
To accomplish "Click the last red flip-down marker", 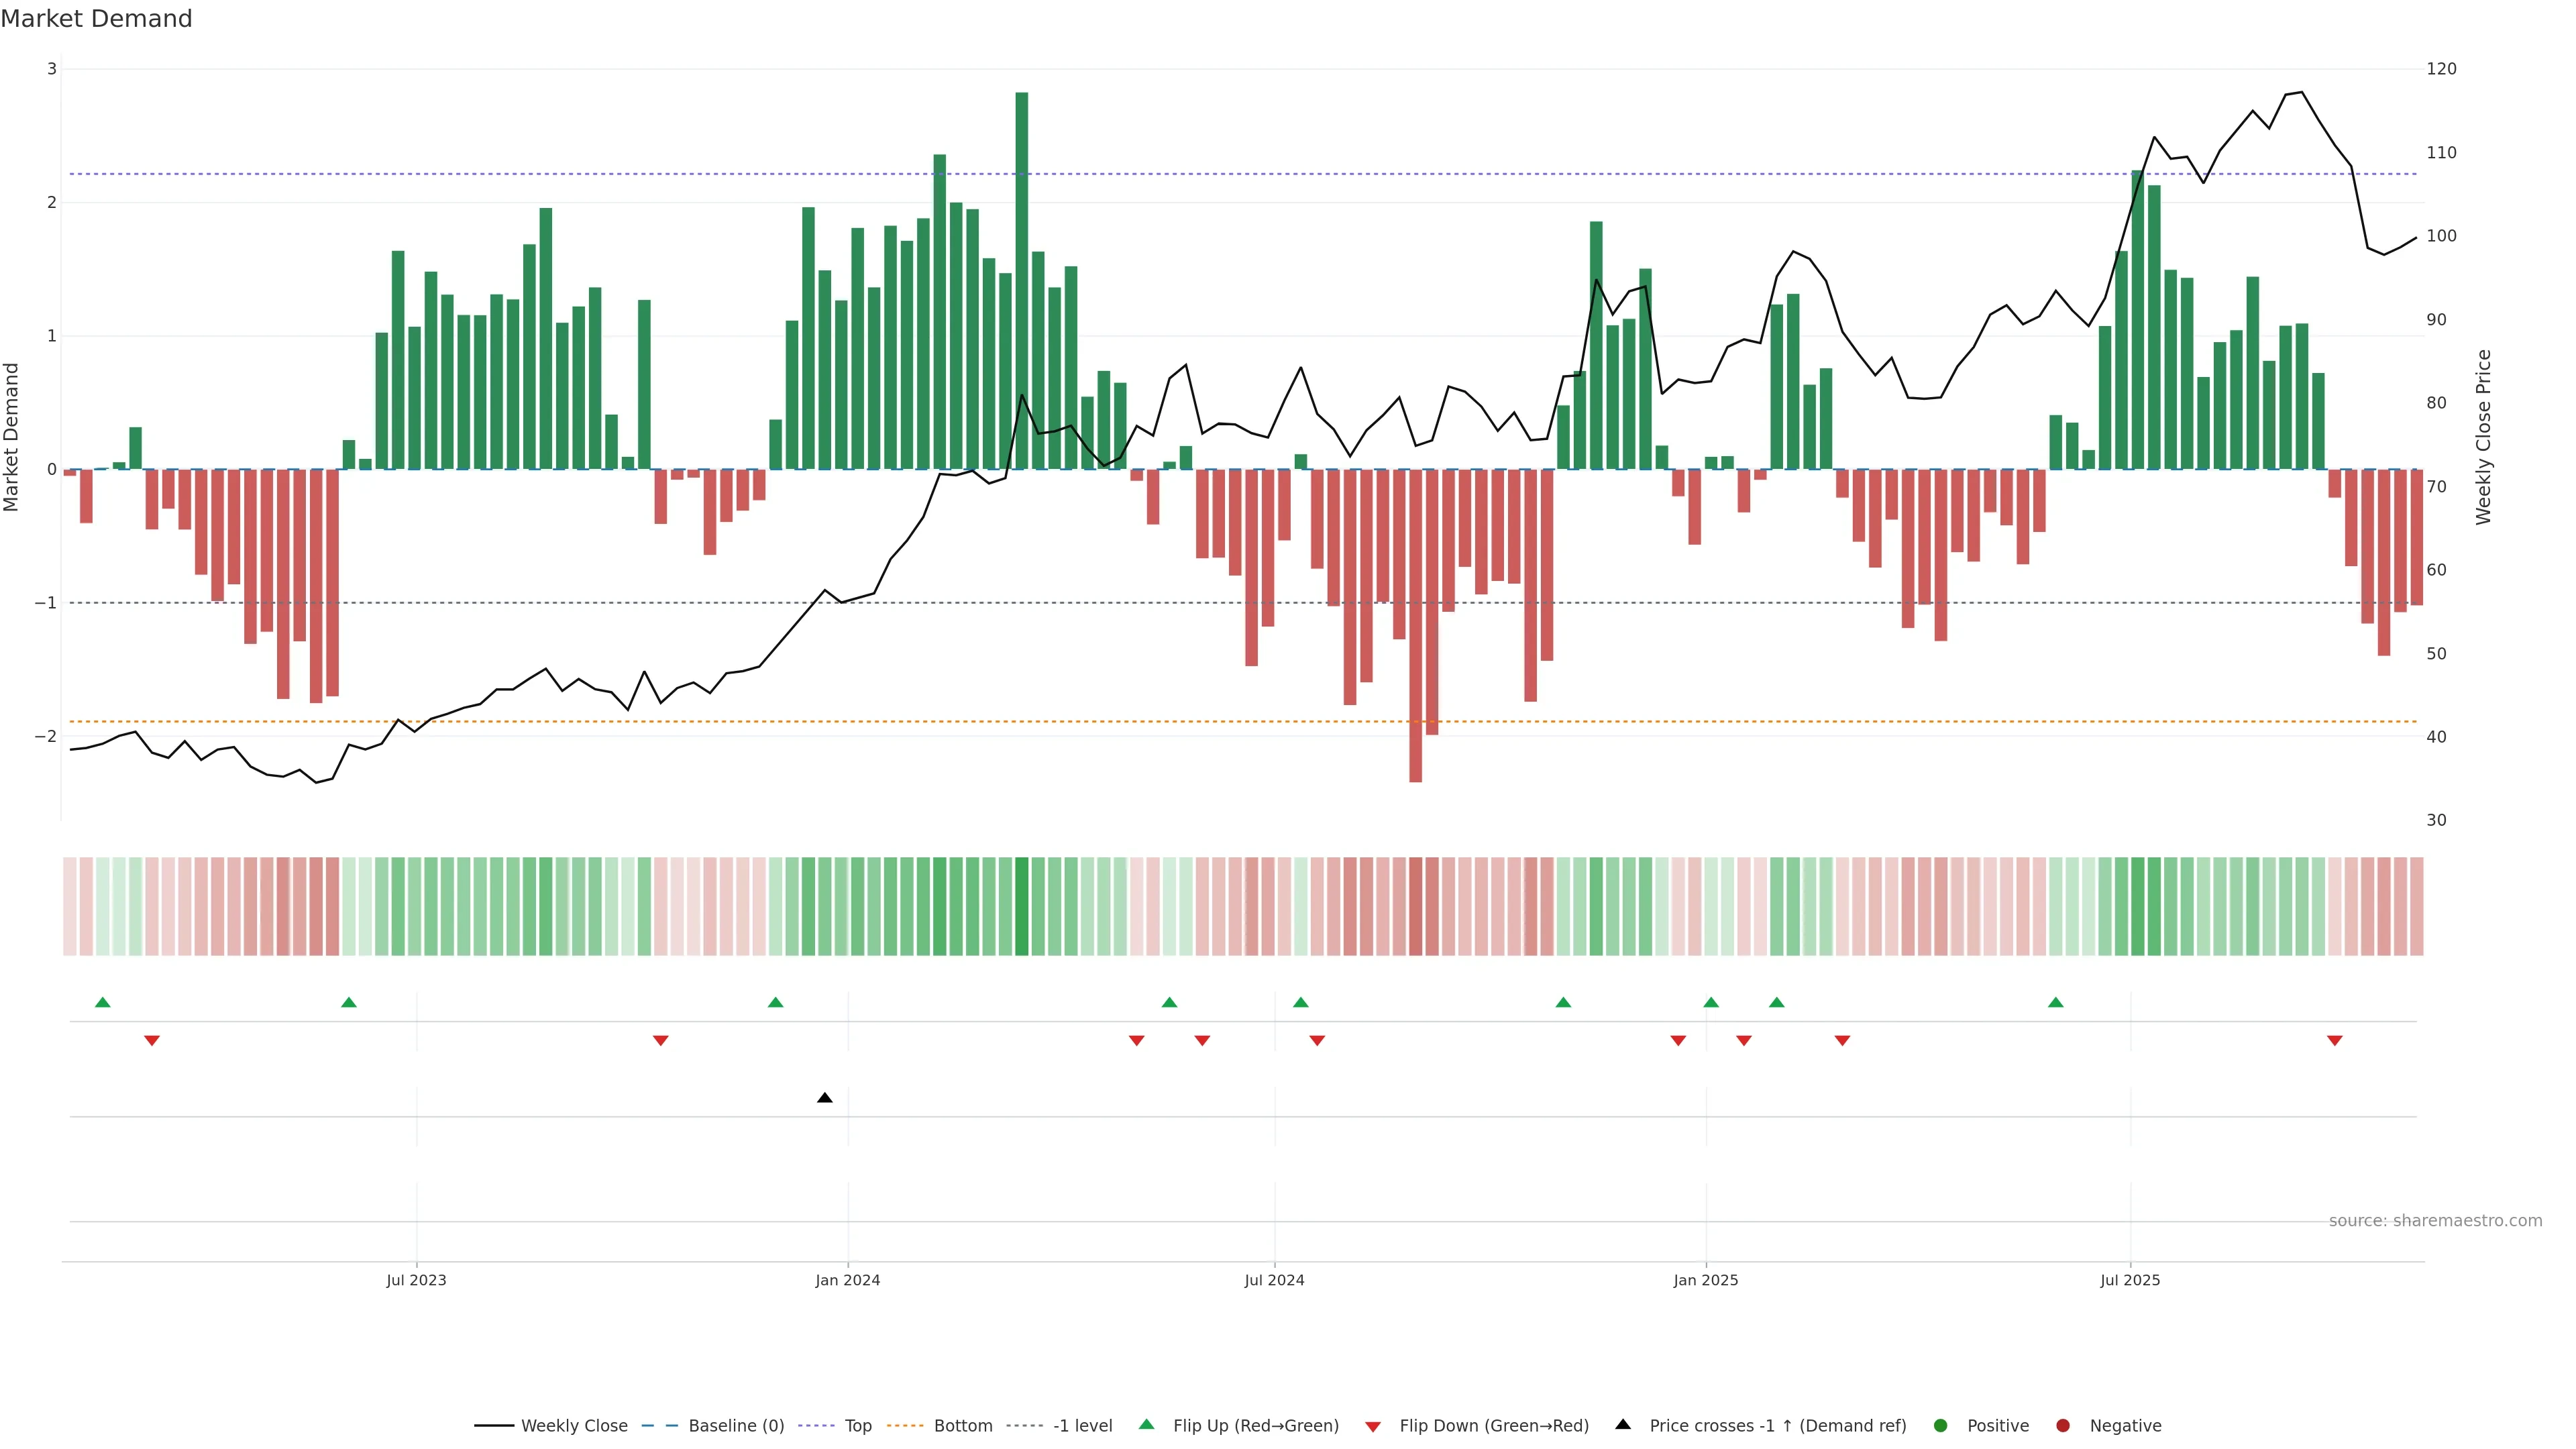I will 2334,1041.
